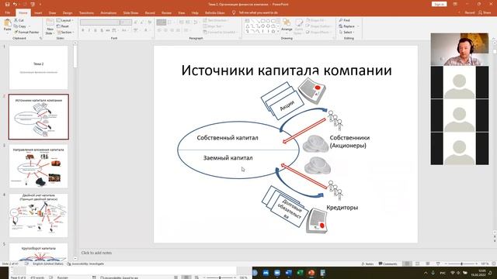Toggle Normal view button in status bar
497x279 pixels.
[407, 263]
